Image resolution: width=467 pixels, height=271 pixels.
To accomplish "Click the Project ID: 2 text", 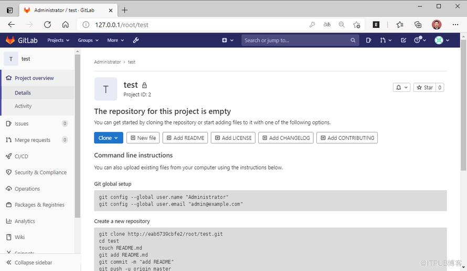I will (x=137, y=95).
